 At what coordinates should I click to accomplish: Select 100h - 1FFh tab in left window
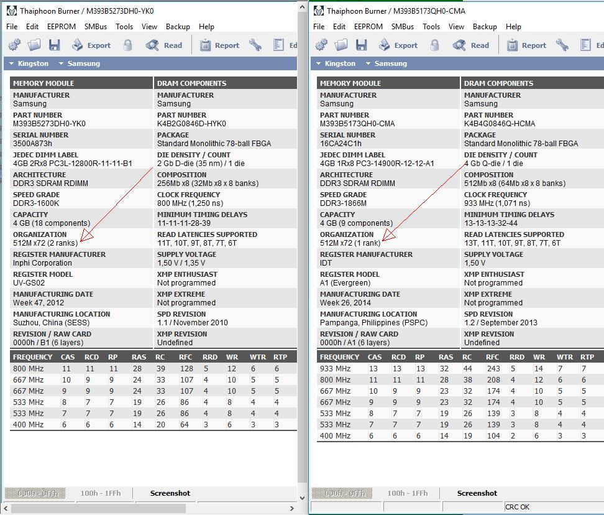[x=101, y=493]
